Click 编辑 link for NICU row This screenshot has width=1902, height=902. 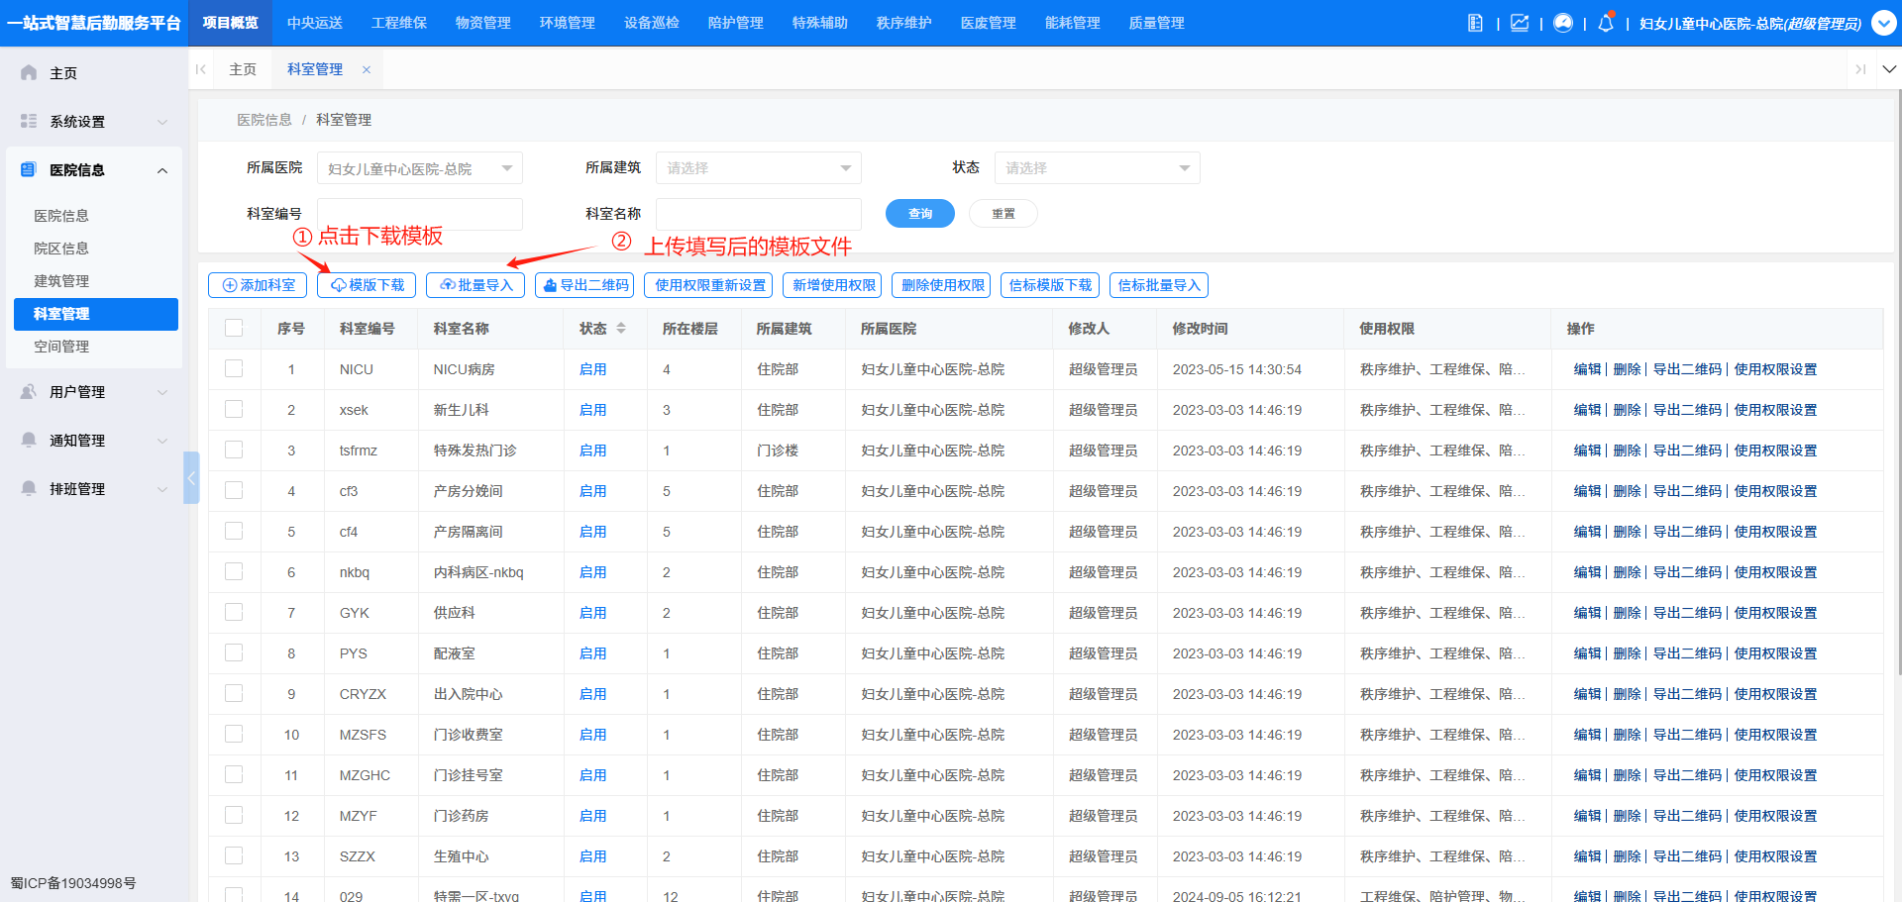[x=1587, y=369]
